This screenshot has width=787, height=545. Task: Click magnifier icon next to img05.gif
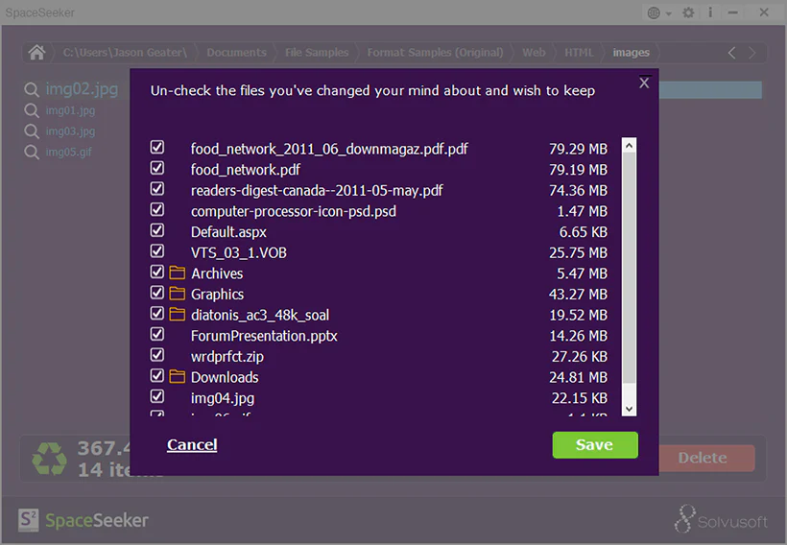(32, 152)
